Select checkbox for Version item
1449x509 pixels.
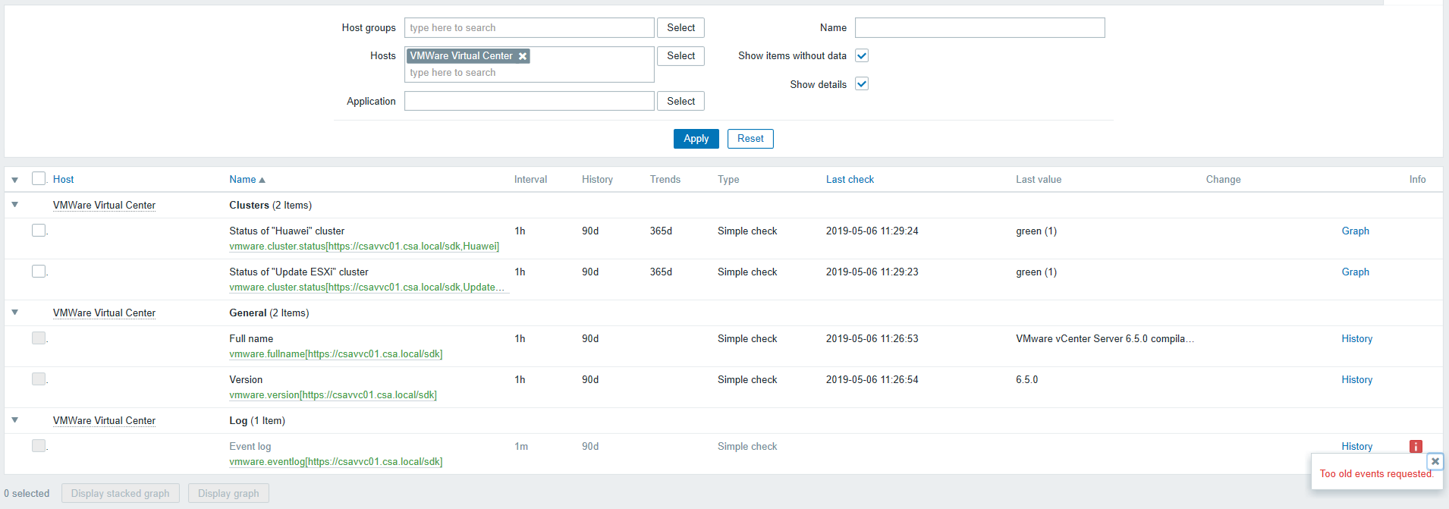[x=39, y=379]
